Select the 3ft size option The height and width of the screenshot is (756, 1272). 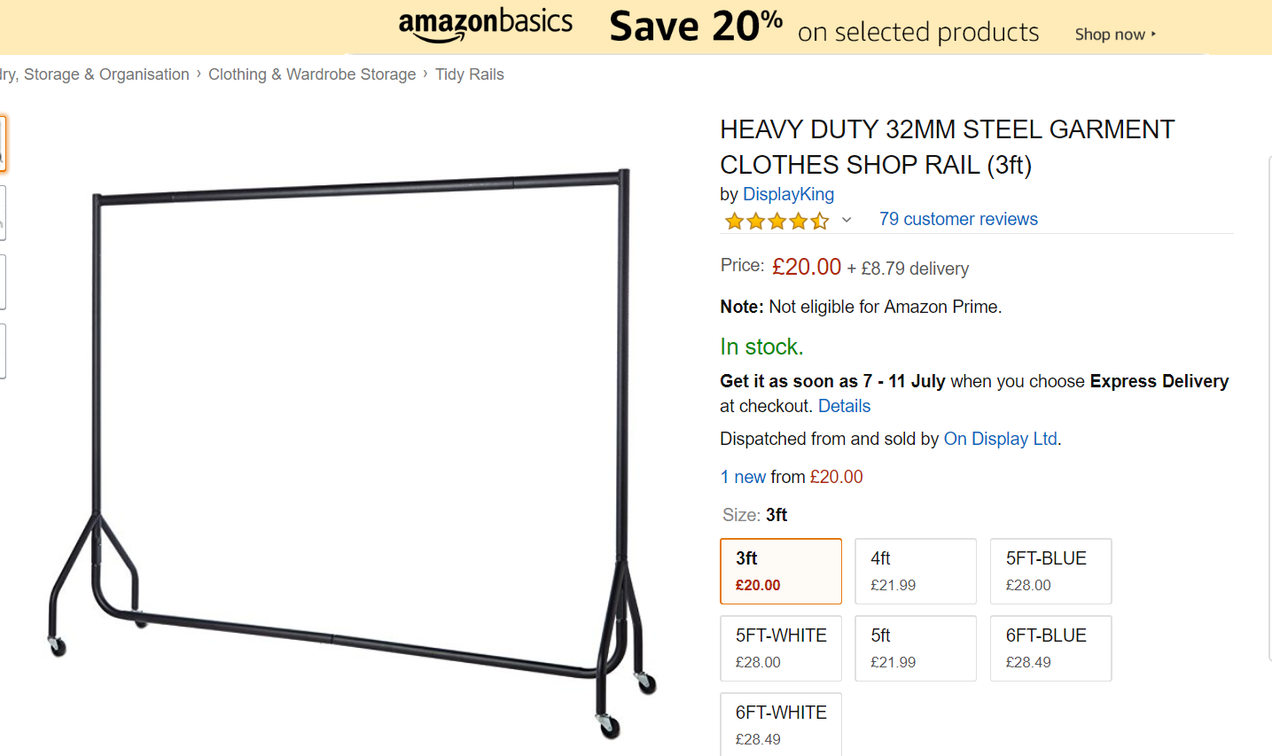pos(781,571)
